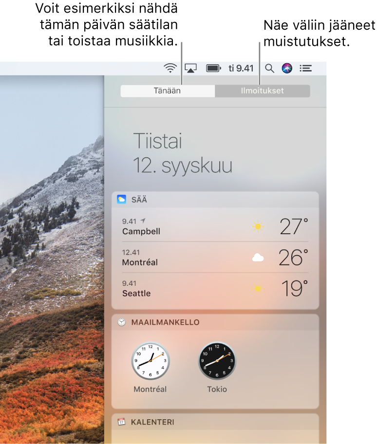Click the Montréal label under the clock
Screen dimensions: 377x444
tap(150, 389)
